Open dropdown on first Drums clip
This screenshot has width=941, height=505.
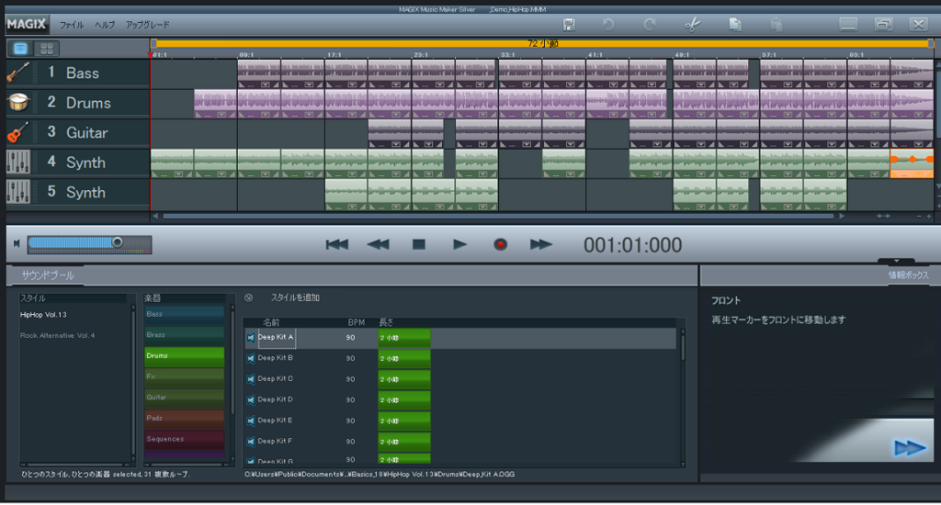[221, 115]
